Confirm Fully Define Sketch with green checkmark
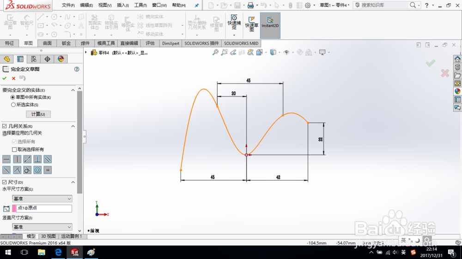 [5, 78]
